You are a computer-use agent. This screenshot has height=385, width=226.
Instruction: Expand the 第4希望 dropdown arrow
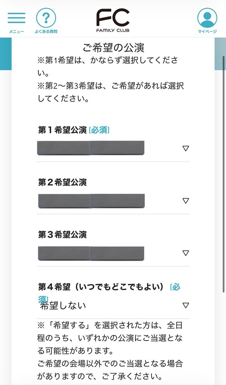[186, 305]
